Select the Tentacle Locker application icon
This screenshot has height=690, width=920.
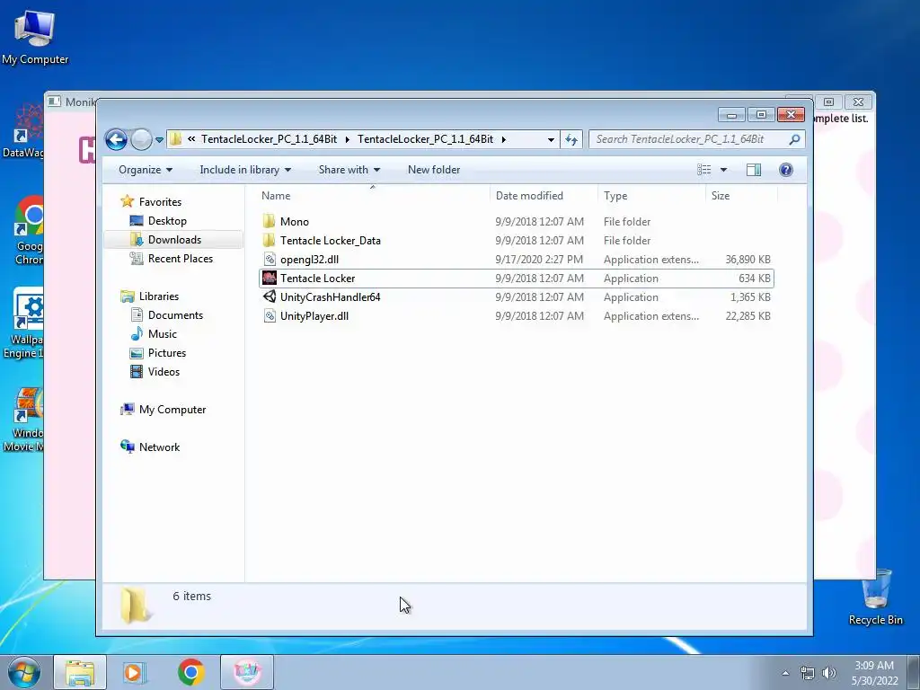pyautogui.click(x=270, y=279)
